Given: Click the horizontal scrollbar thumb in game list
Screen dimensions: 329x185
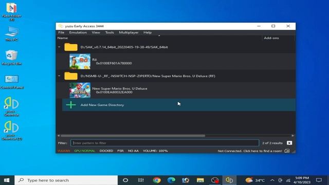Looking at the screenshot, I should pyautogui.click(x=133, y=136).
